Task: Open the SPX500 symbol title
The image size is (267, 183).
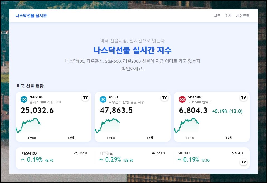Action: pos(195,97)
